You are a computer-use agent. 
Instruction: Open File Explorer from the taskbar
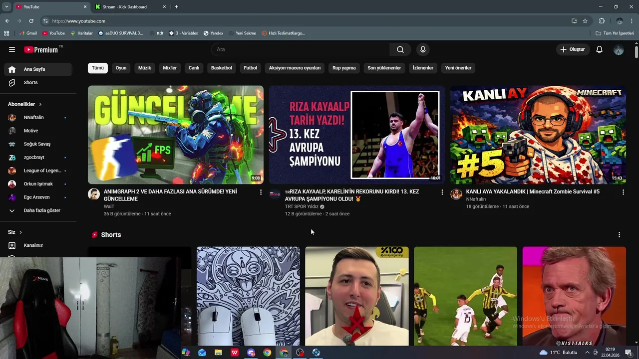218,353
